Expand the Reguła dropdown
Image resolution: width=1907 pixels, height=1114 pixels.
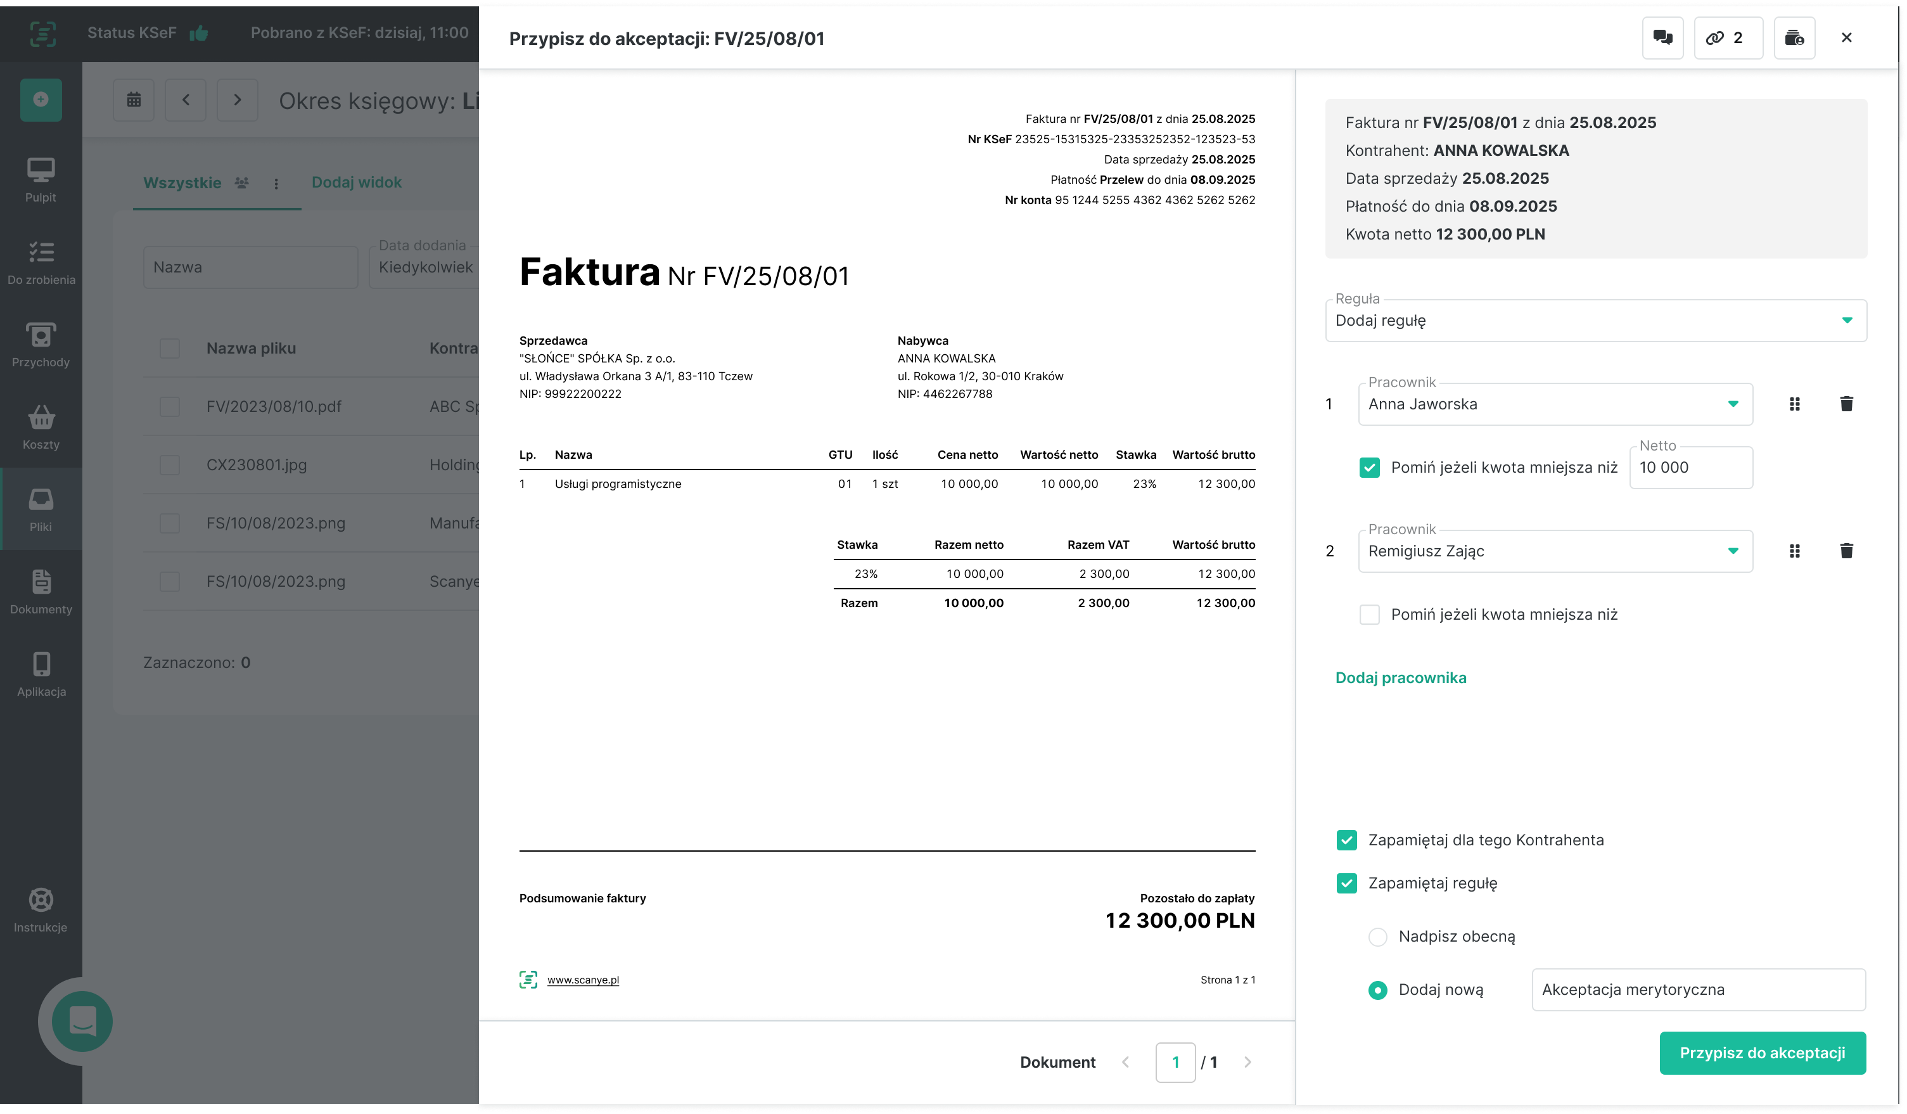(1595, 321)
